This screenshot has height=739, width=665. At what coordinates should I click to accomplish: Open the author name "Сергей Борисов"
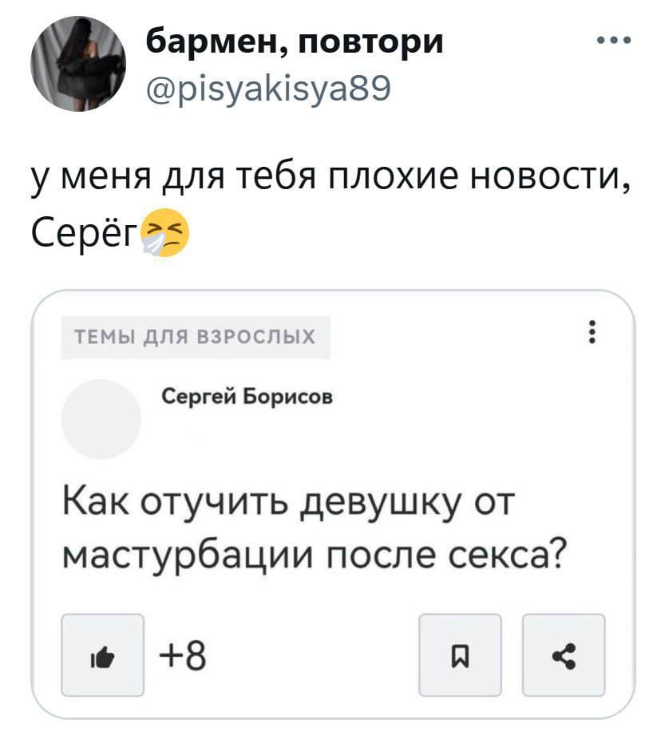pyautogui.click(x=248, y=397)
